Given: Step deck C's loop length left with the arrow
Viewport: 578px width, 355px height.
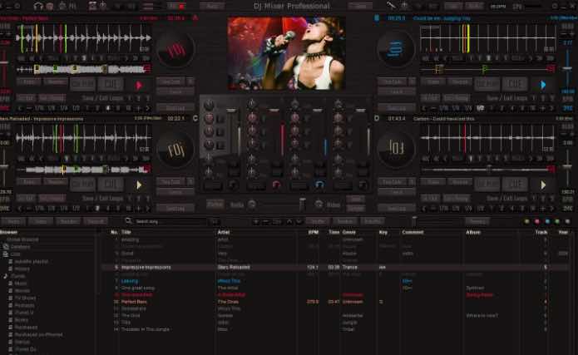Looking at the screenshot, I should [20, 209].
